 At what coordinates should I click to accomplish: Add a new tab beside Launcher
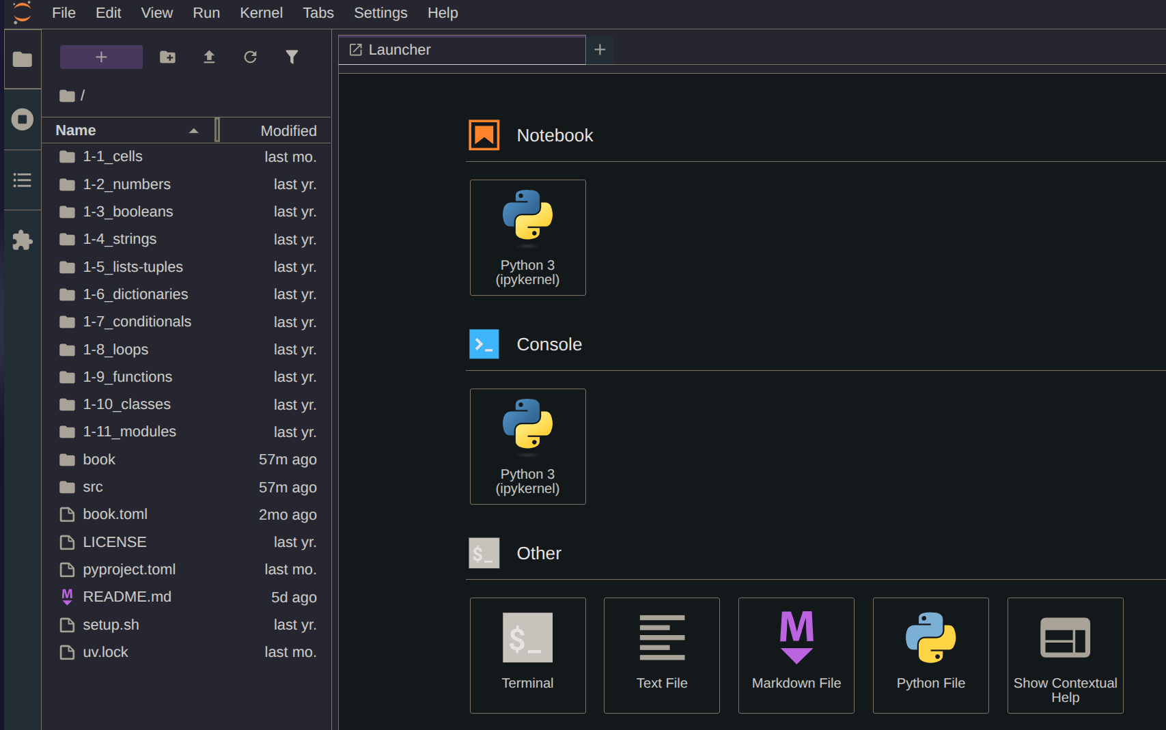pyautogui.click(x=600, y=49)
